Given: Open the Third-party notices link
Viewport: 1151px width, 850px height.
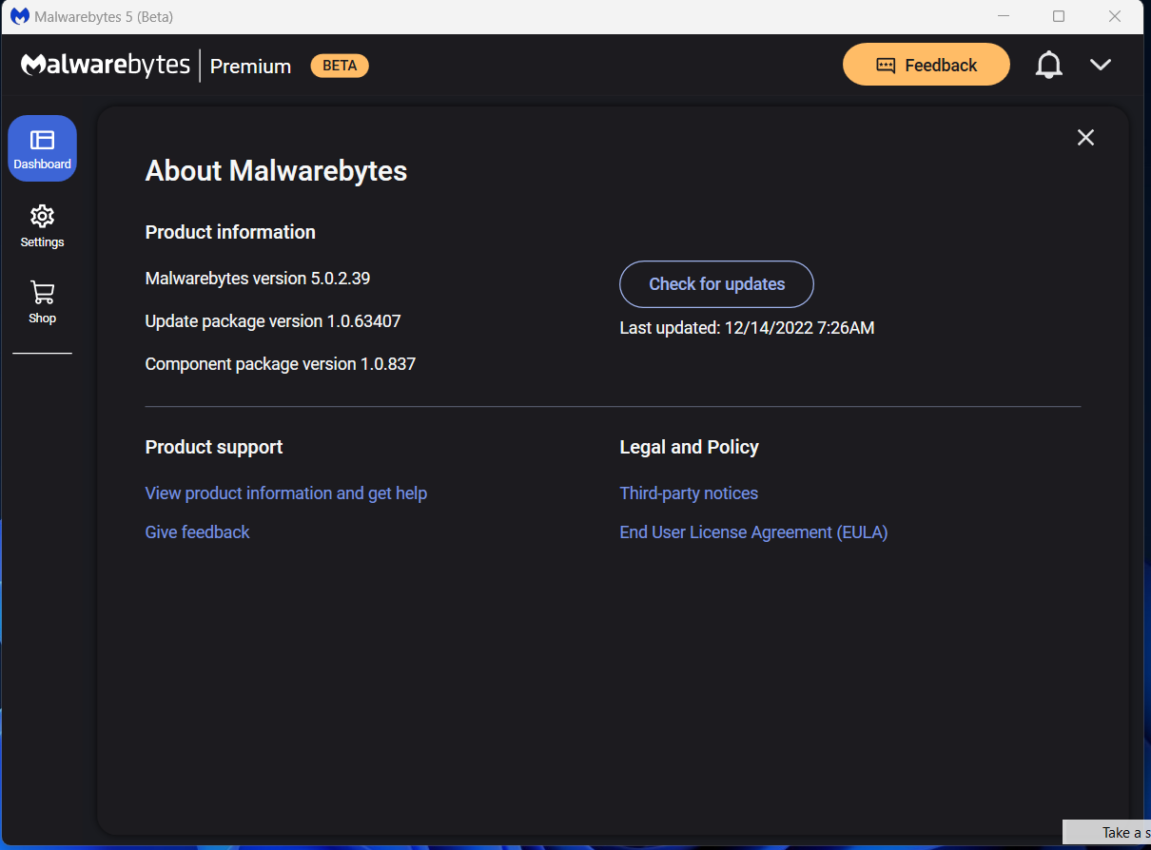Looking at the screenshot, I should click(x=689, y=493).
